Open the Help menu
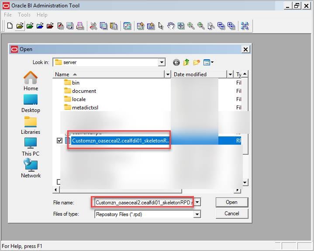The image size is (314, 251). (x=42, y=15)
